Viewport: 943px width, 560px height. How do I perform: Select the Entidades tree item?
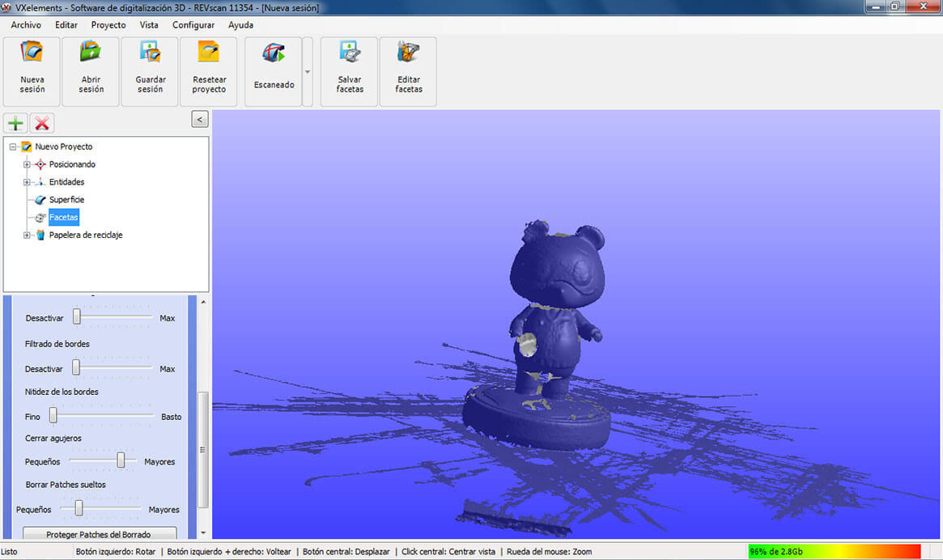[x=66, y=181]
